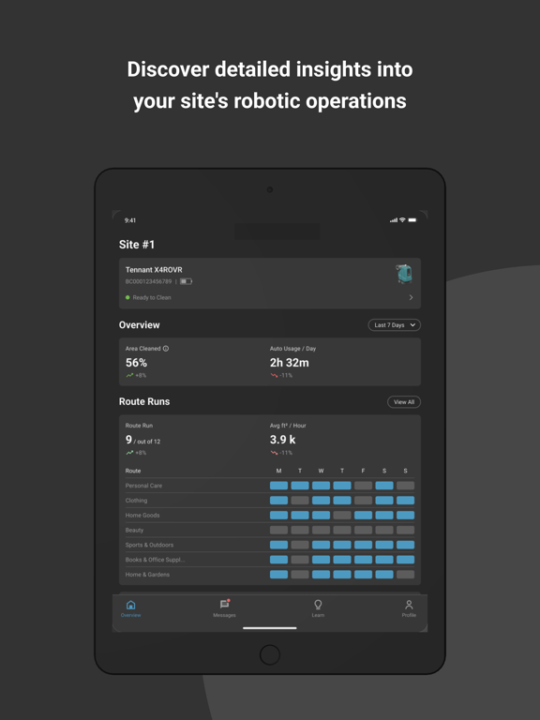Tap Auto Usage downward trend icon
The height and width of the screenshot is (720, 540).
coord(274,375)
